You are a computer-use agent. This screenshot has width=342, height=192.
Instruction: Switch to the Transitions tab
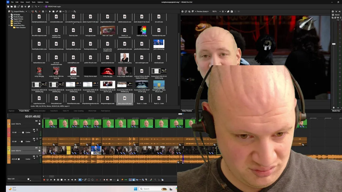coord(54,111)
